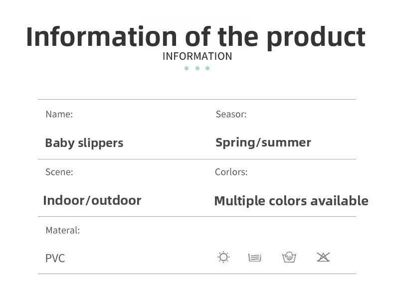The height and width of the screenshot is (291, 394).
Task: Click the last green dot under INFORMATION
Action: 207,68
